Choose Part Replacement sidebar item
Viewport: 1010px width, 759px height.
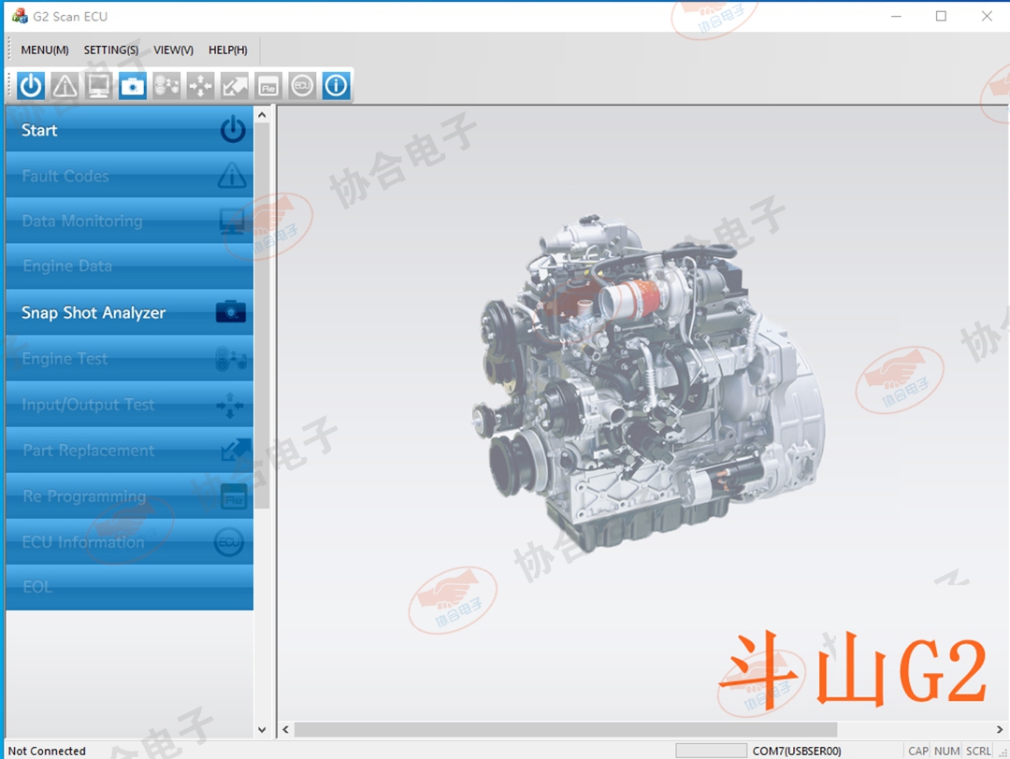tap(129, 450)
